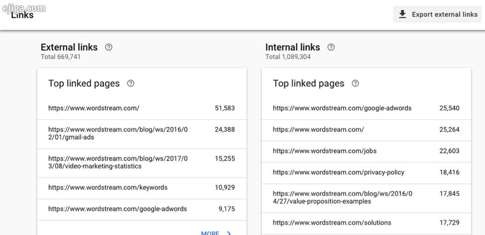Click the 17,729 link count value
485x235 pixels.
(449, 223)
